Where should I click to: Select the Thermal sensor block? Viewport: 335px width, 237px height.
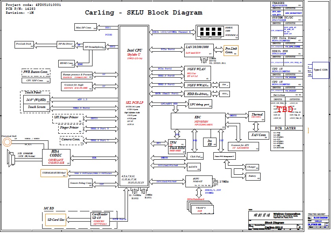(x=257, y=116)
